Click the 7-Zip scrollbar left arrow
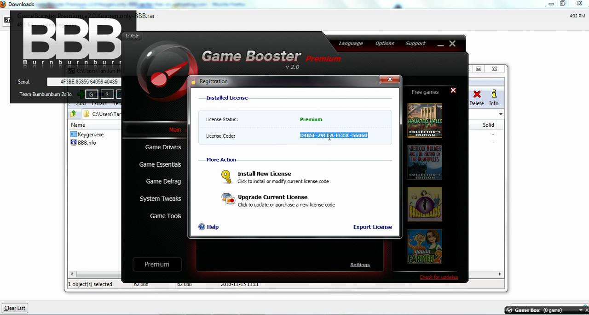This screenshot has height=315, width=589. [71, 274]
